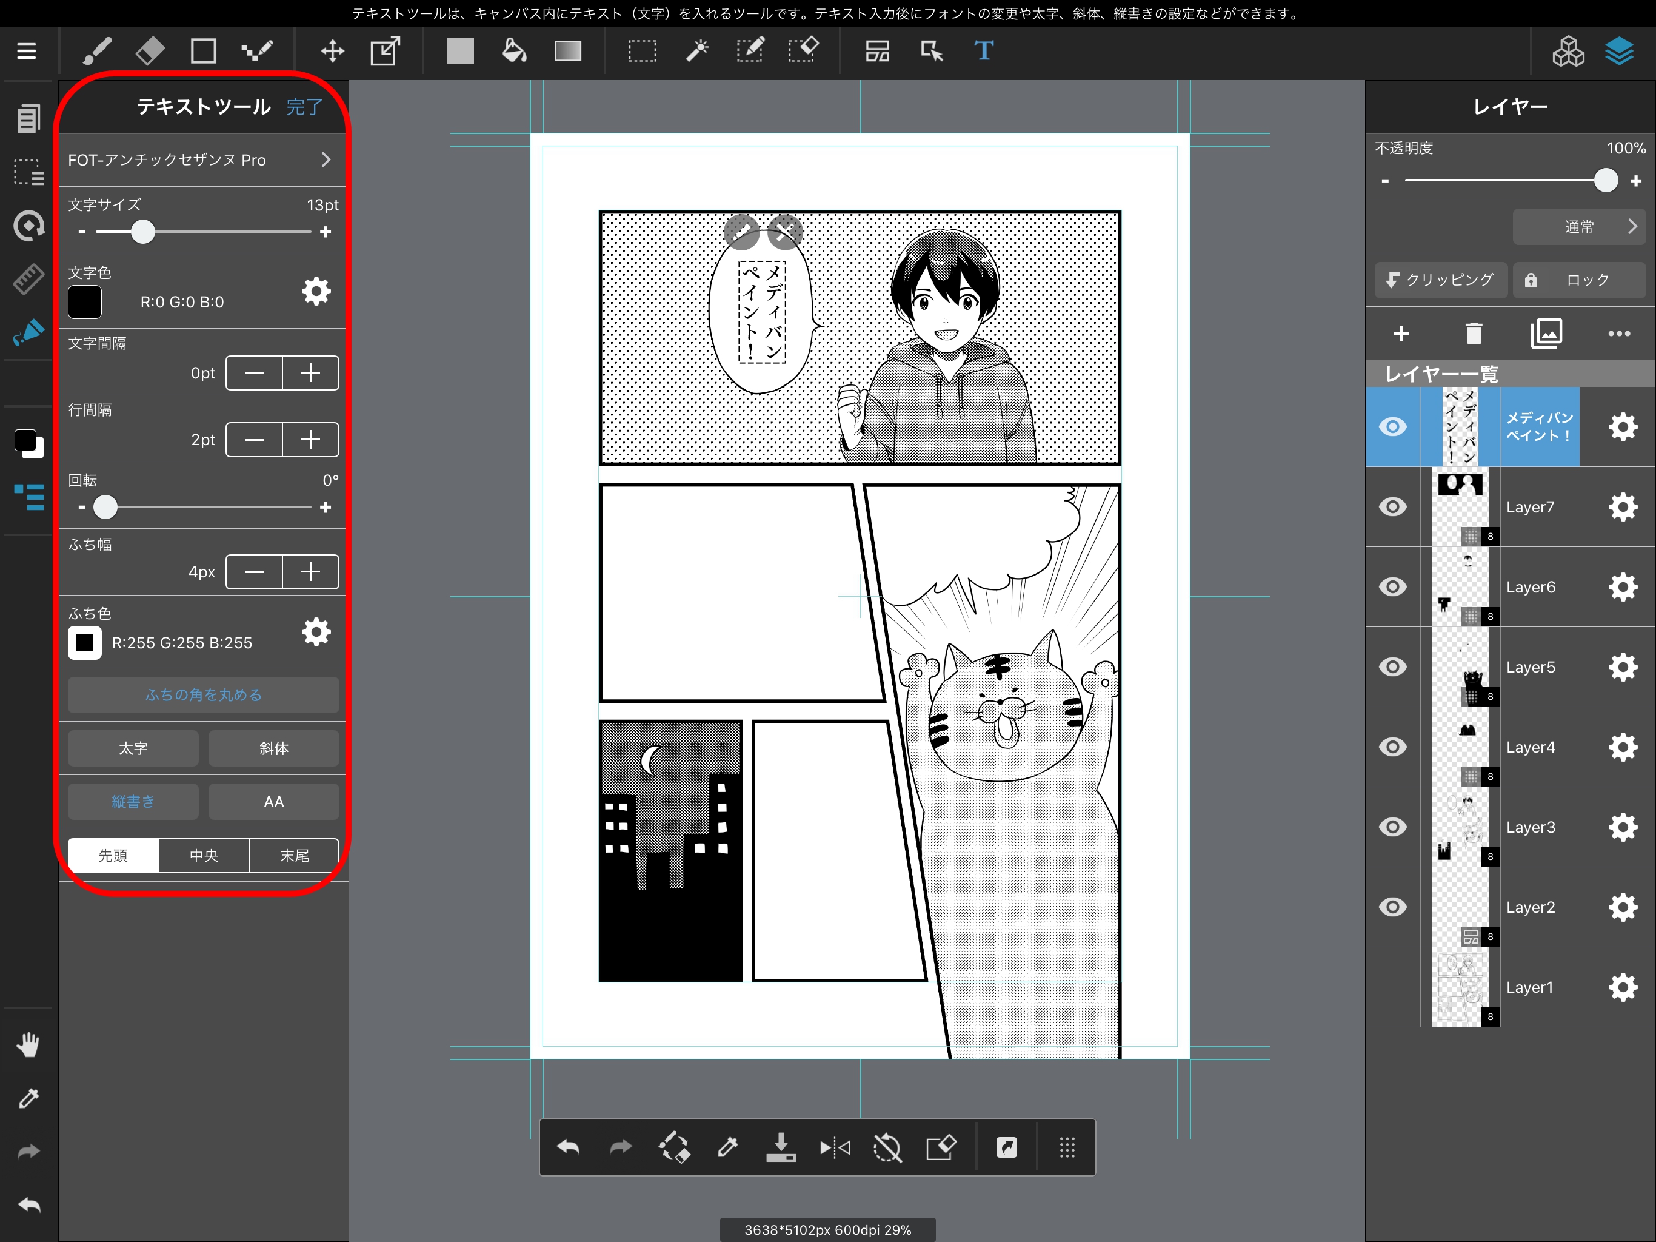This screenshot has width=1656, height=1242.
Task: Enable 太字 (bold) text formatting
Action: click(133, 748)
